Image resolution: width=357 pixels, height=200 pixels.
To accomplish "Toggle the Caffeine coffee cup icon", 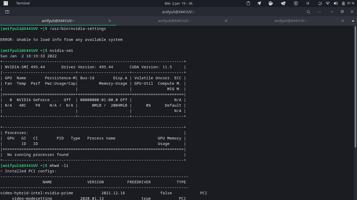I will pyautogui.click(x=271, y=3).
